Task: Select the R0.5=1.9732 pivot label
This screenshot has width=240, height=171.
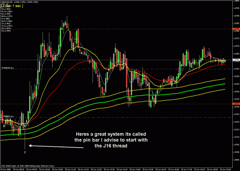Action: [7, 16]
